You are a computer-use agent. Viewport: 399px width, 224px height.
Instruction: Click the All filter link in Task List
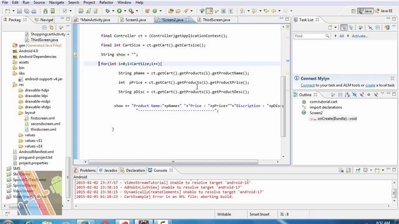[342, 36]
